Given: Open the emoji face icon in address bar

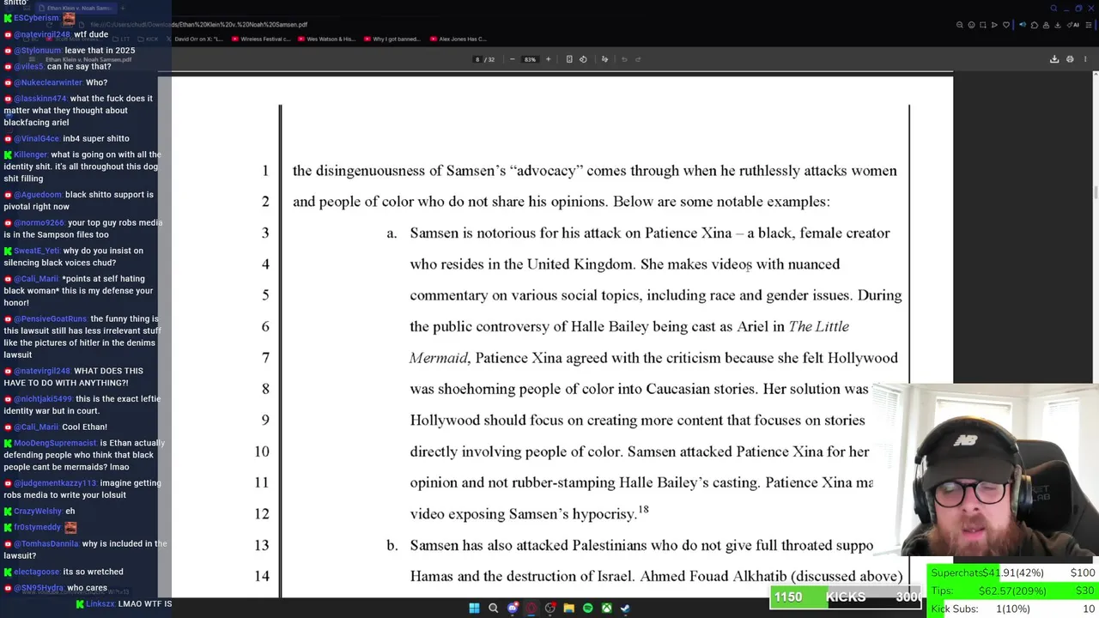Looking at the screenshot, I should click(971, 25).
